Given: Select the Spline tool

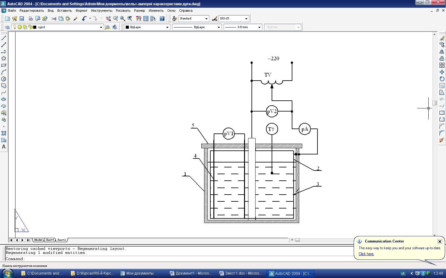Looking at the screenshot, I should click(4, 92).
